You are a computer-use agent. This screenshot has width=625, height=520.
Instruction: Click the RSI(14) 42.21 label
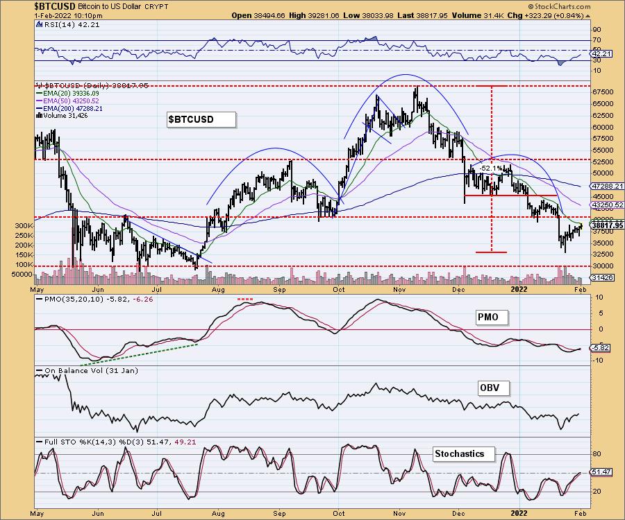pyautogui.click(x=72, y=25)
